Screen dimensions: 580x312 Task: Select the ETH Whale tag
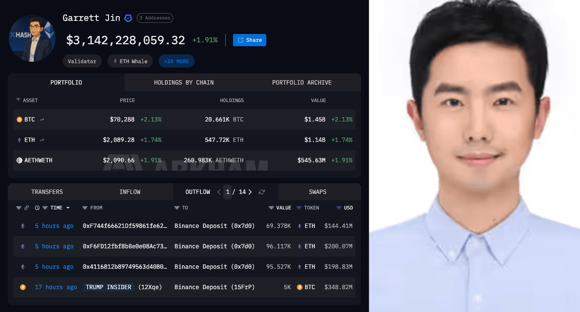pos(130,61)
